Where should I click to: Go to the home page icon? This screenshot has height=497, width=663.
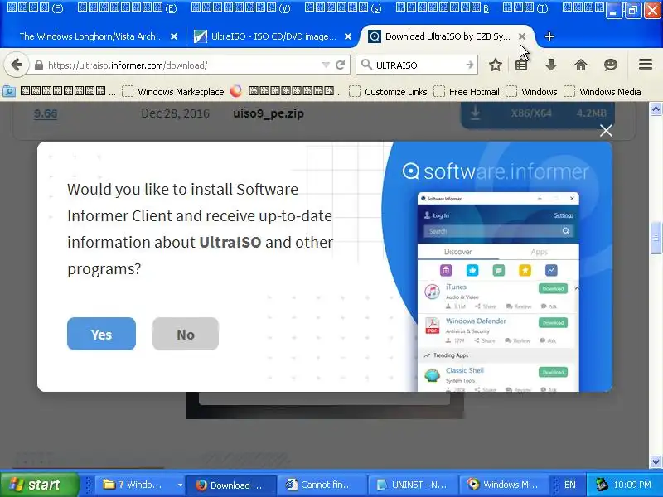point(581,65)
